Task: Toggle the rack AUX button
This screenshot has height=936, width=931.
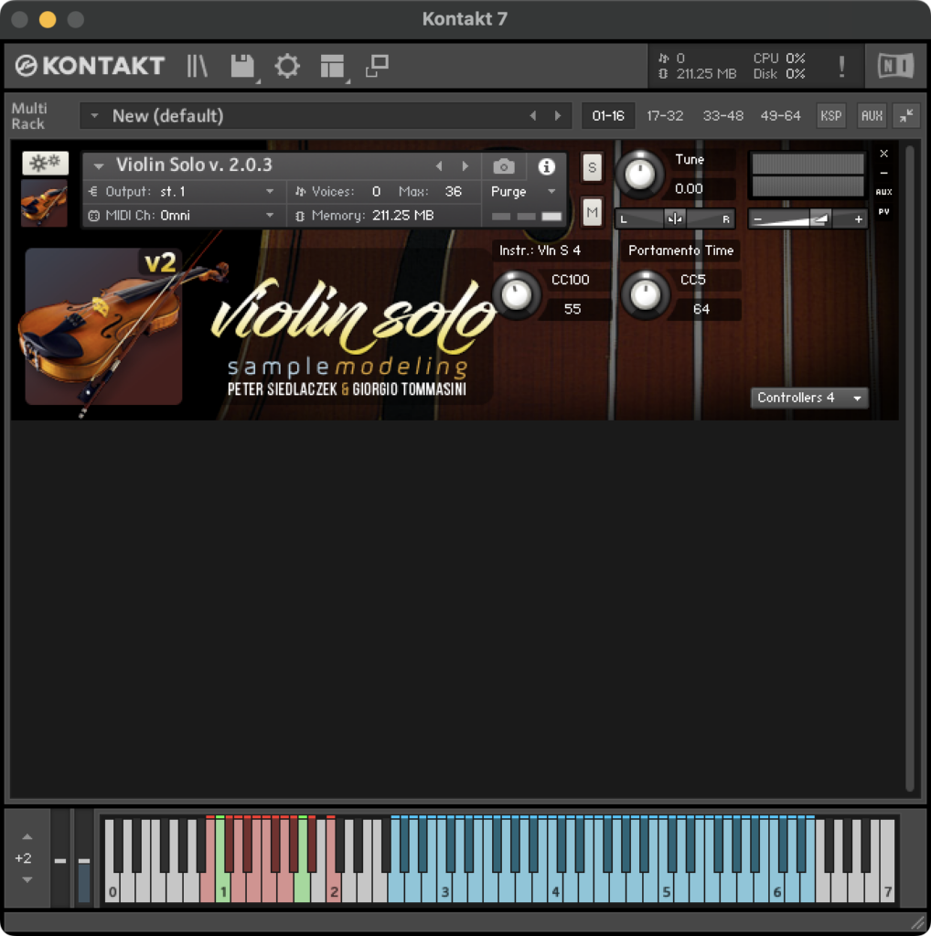Action: click(x=872, y=116)
